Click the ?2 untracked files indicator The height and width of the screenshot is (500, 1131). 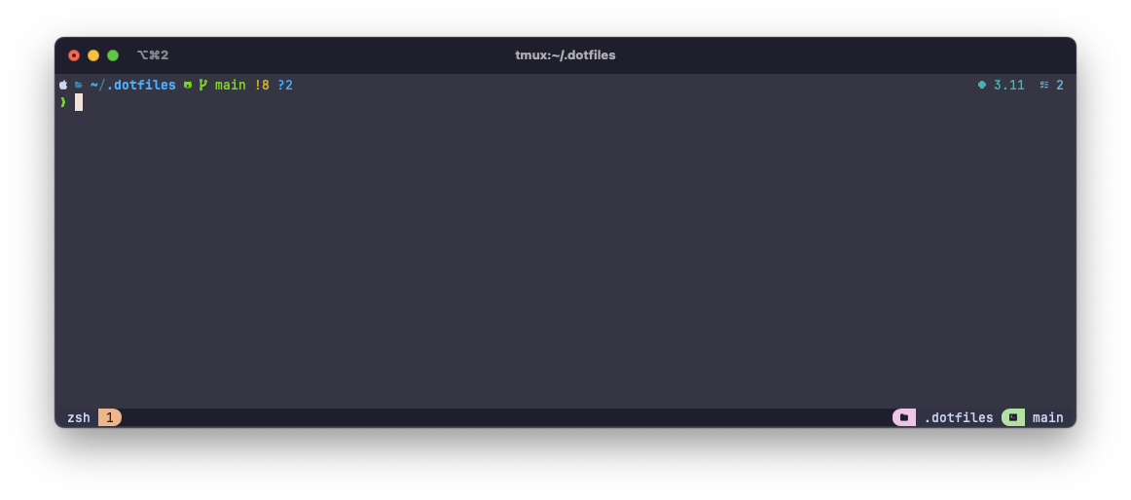point(285,85)
